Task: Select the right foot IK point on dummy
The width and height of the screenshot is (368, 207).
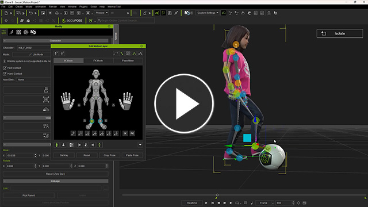Action: pyautogui.click(x=100, y=121)
